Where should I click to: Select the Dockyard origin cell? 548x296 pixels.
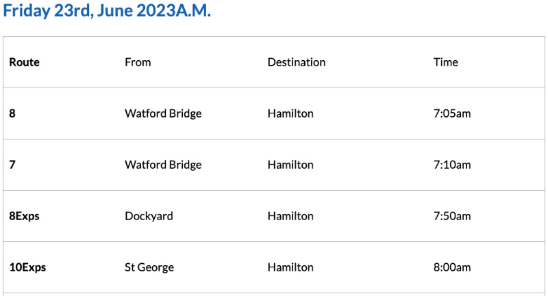tap(149, 216)
